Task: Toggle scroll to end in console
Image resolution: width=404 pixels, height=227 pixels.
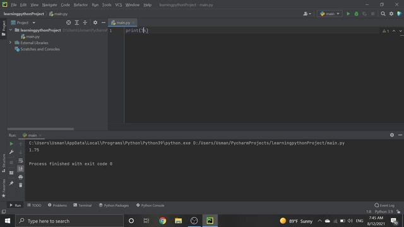Action: coord(21,169)
